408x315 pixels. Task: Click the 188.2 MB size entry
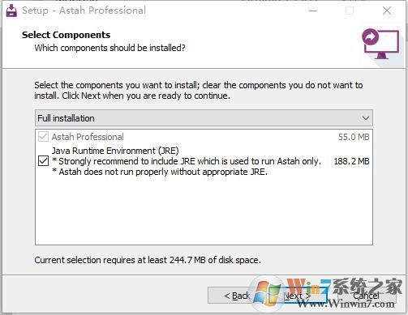tap(351, 161)
